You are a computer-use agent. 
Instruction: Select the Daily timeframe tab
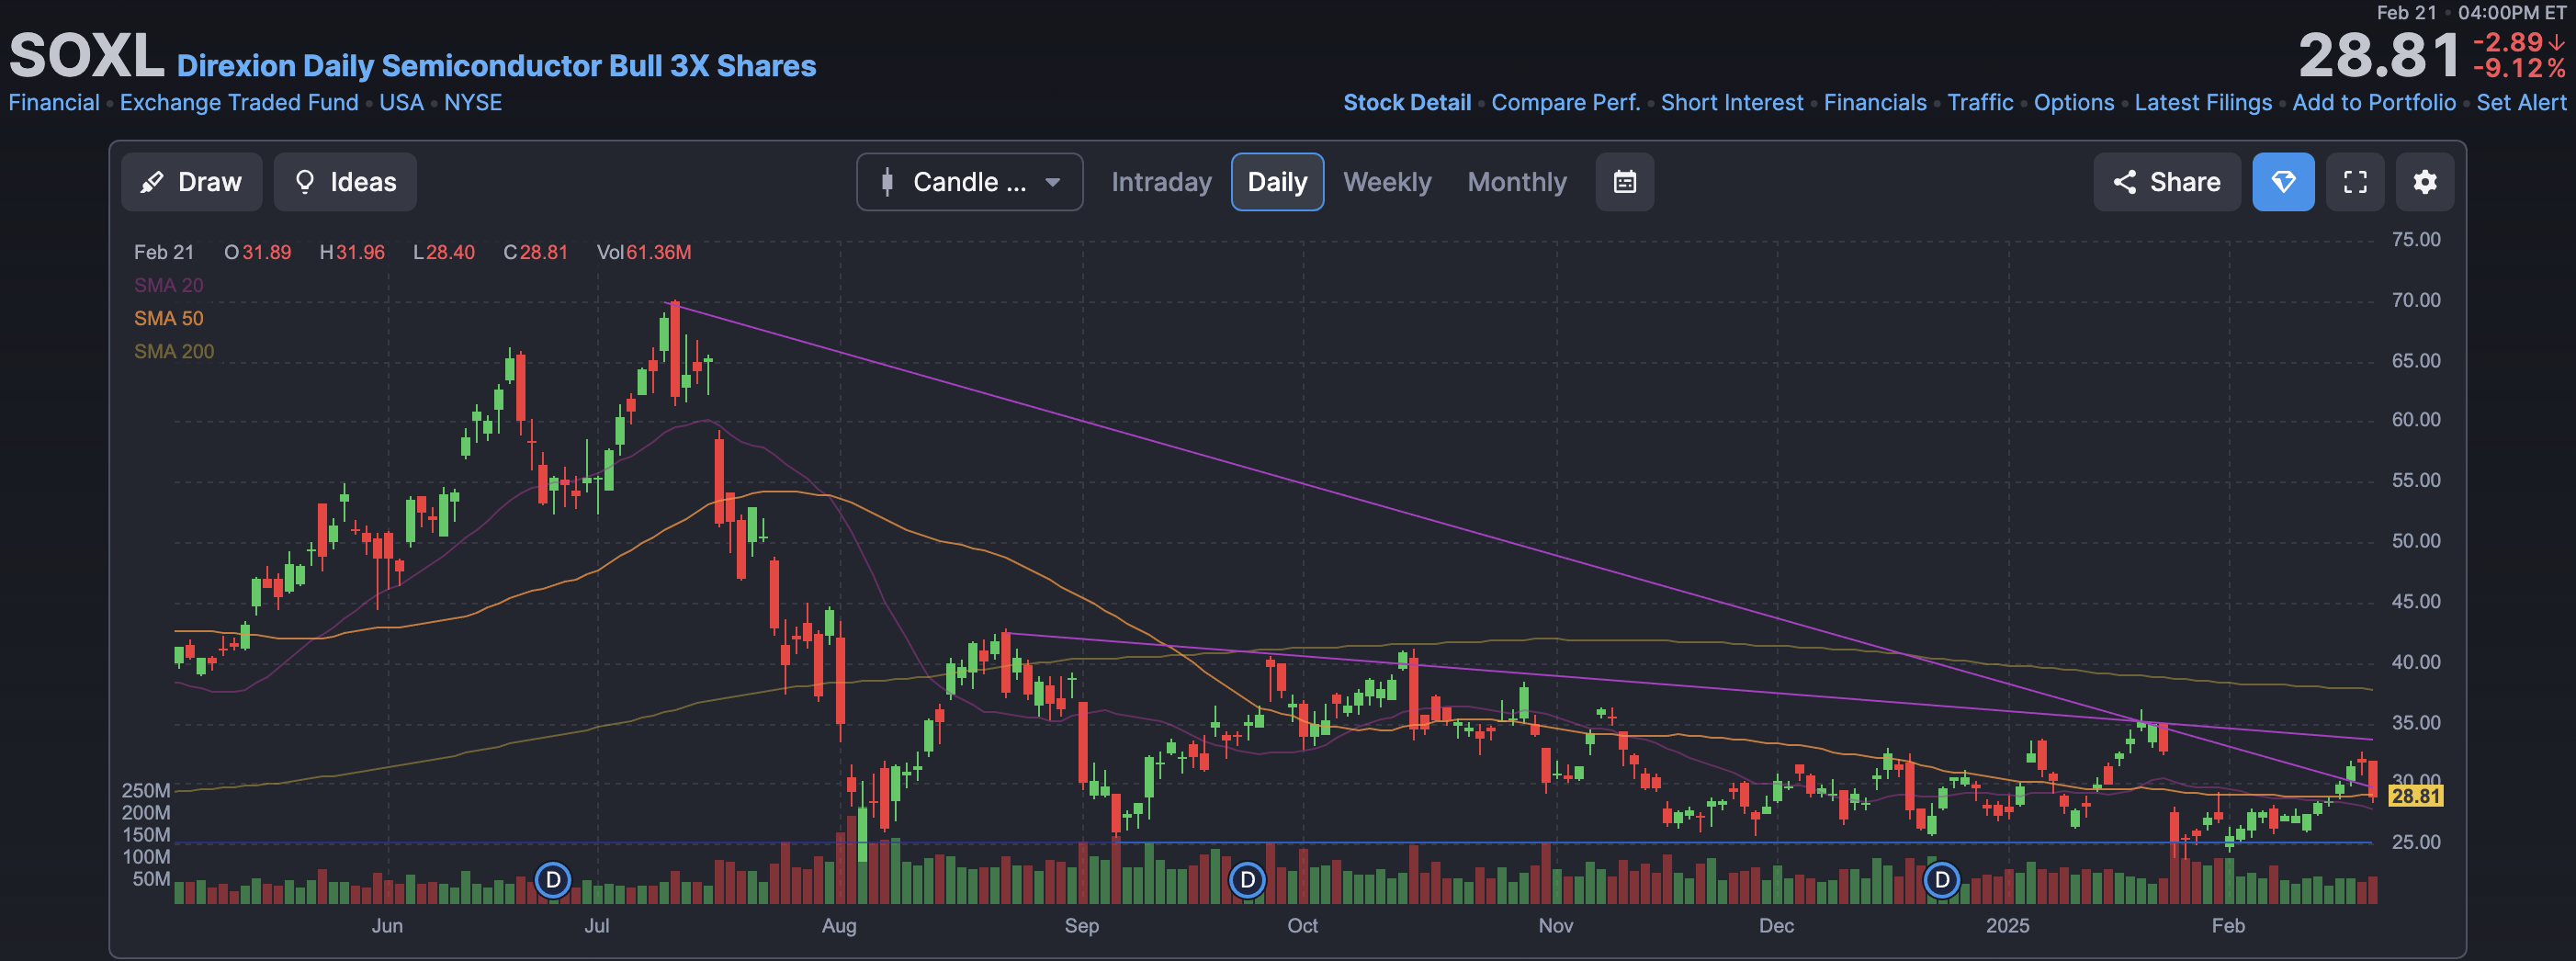coord(1277,182)
